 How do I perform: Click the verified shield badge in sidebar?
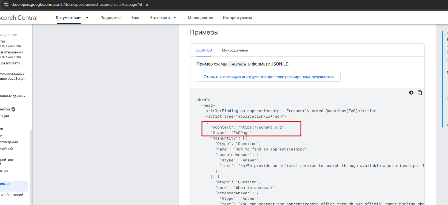click(x=13, y=109)
